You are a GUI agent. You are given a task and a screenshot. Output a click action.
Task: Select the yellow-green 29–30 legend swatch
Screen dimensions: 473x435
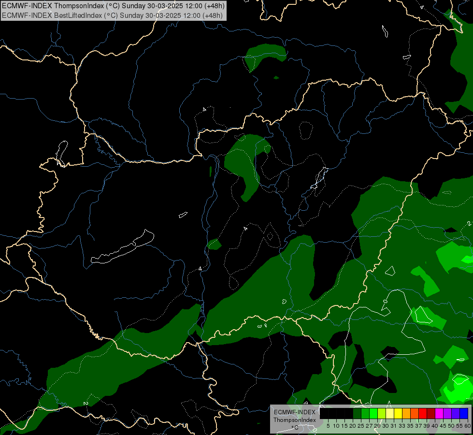(382, 413)
